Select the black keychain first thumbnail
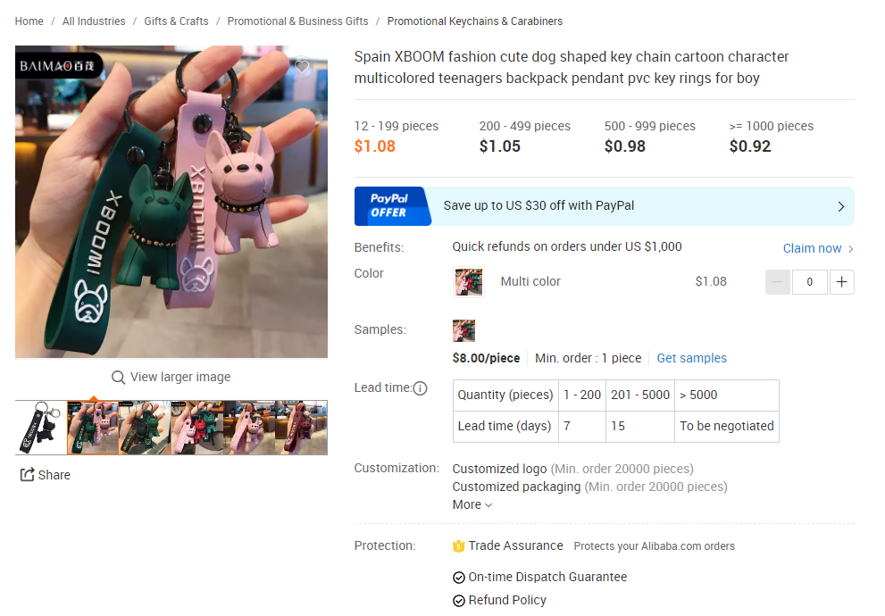 coord(41,428)
